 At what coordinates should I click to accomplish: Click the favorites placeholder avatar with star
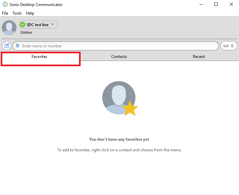click(x=120, y=98)
